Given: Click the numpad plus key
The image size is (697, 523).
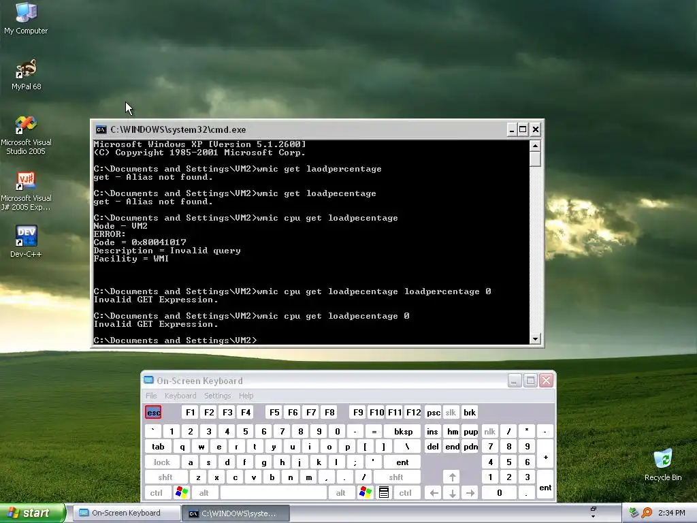Looking at the screenshot, I should click(x=545, y=454).
